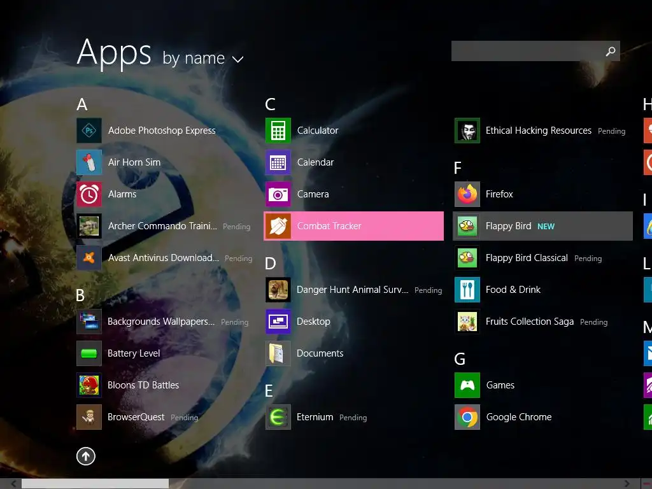
Task: Jump via letter A group header
Action: click(x=82, y=104)
